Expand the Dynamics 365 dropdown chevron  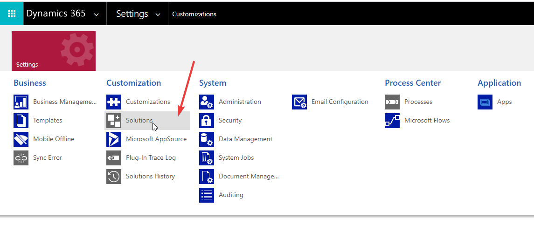[96, 14]
